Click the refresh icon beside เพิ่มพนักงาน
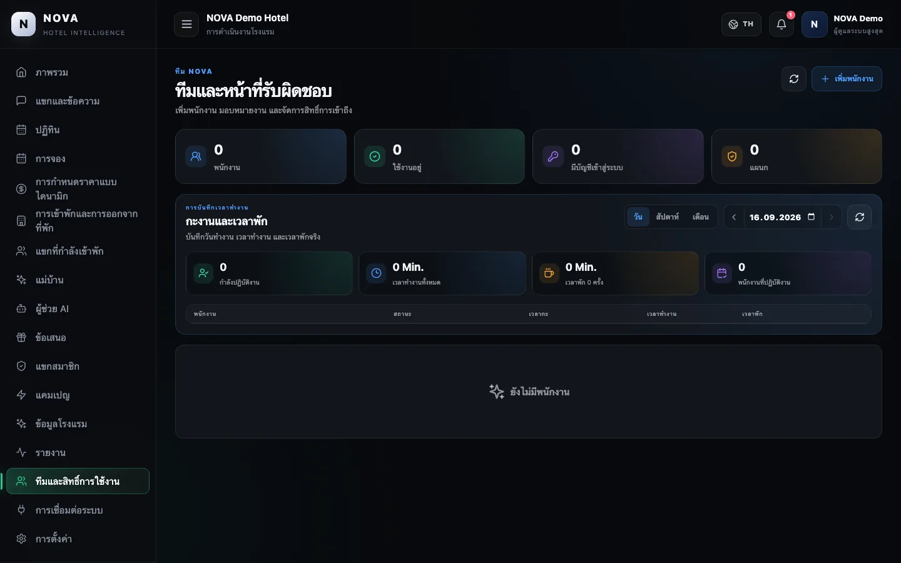901x563 pixels. [794, 79]
